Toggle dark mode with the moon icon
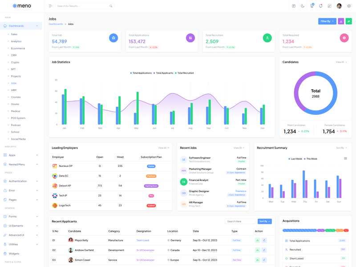 click(303, 6)
